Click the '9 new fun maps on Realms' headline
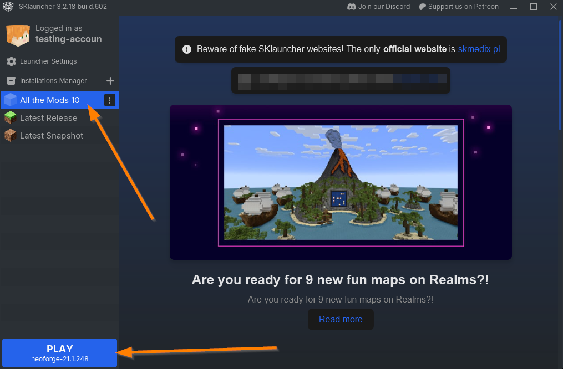This screenshot has height=369, width=563. (341, 280)
